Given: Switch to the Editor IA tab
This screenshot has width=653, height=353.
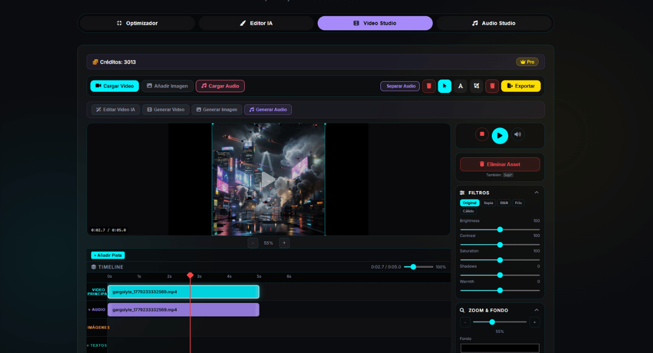Looking at the screenshot, I should (x=256, y=23).
